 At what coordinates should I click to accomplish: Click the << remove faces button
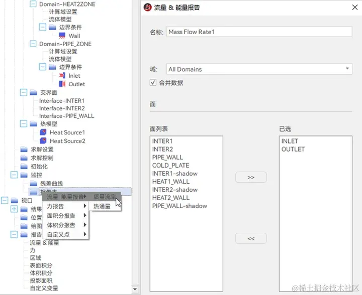(251, 238)
